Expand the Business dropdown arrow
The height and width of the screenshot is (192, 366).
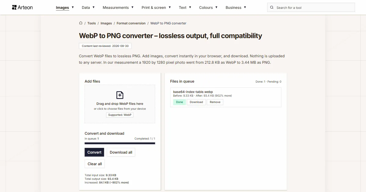[x=245, y=7]
